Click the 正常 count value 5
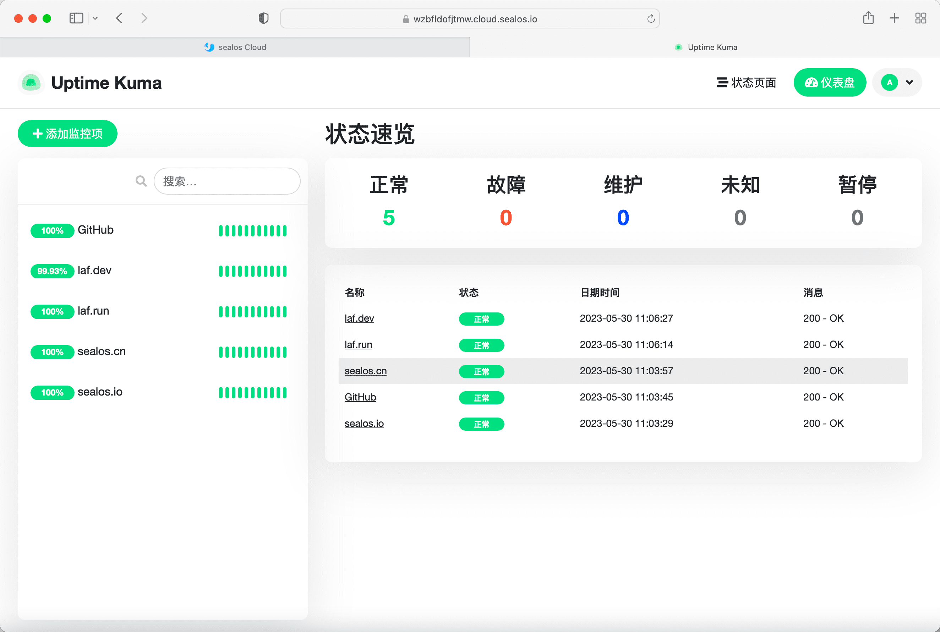 389,218
